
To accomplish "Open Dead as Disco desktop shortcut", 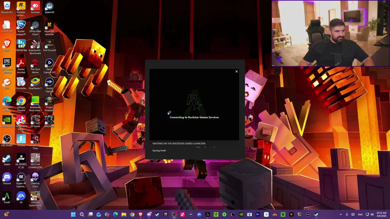I will (35, 180).
